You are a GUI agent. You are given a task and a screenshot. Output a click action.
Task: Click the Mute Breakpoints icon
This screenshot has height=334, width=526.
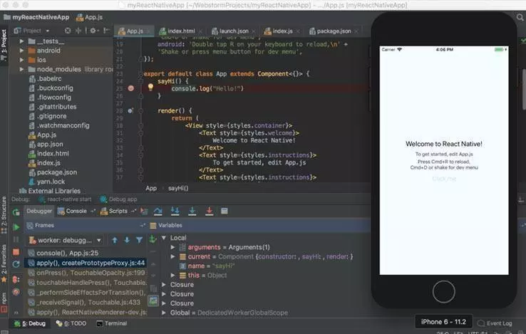(16, 292)
